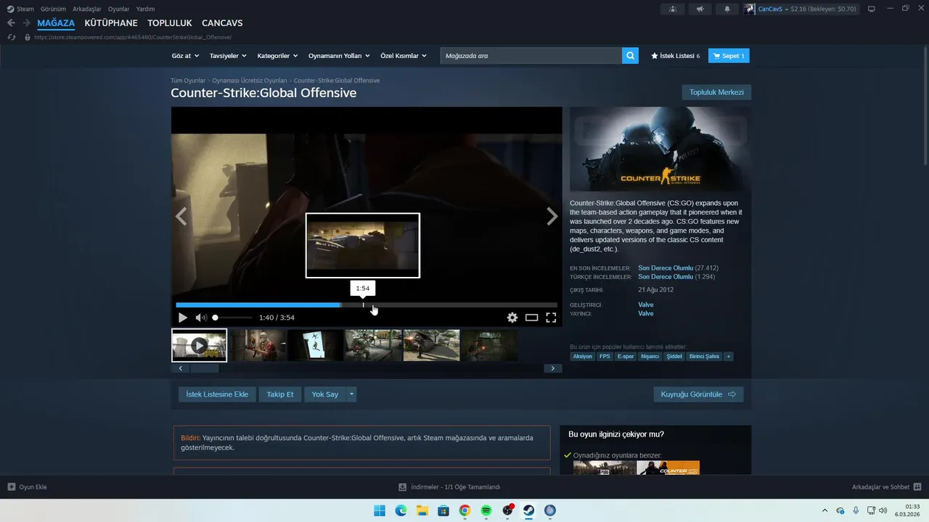
Task: Open Google Chrome from taskbar
Action: [x=464, y=510]
